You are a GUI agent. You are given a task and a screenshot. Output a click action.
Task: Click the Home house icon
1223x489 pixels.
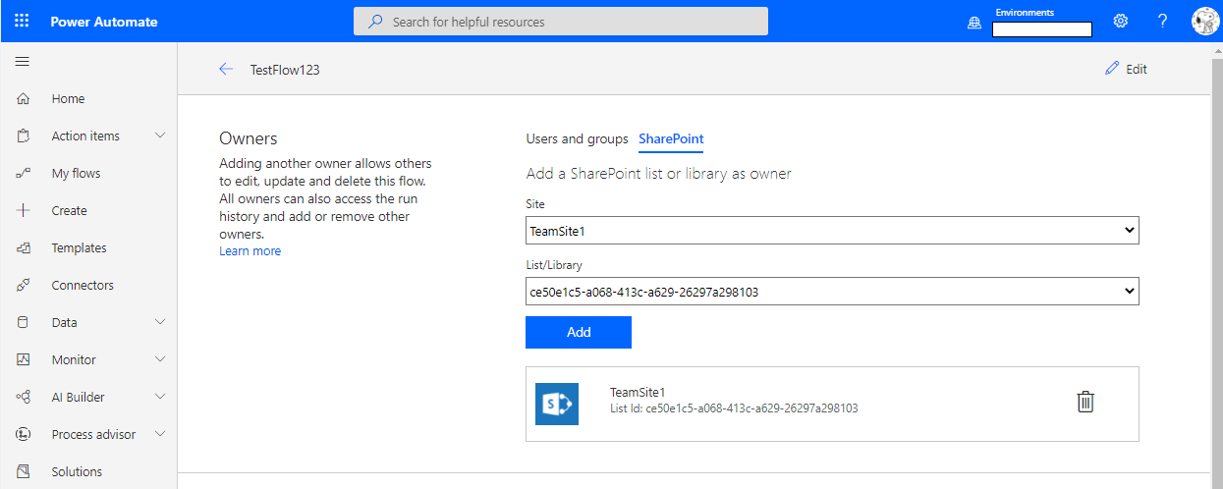(x=24, y=98)
